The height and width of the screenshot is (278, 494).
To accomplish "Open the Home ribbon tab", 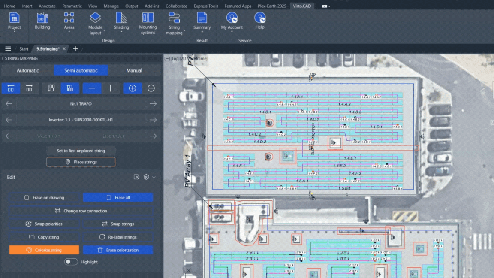I will pos(9,6).
